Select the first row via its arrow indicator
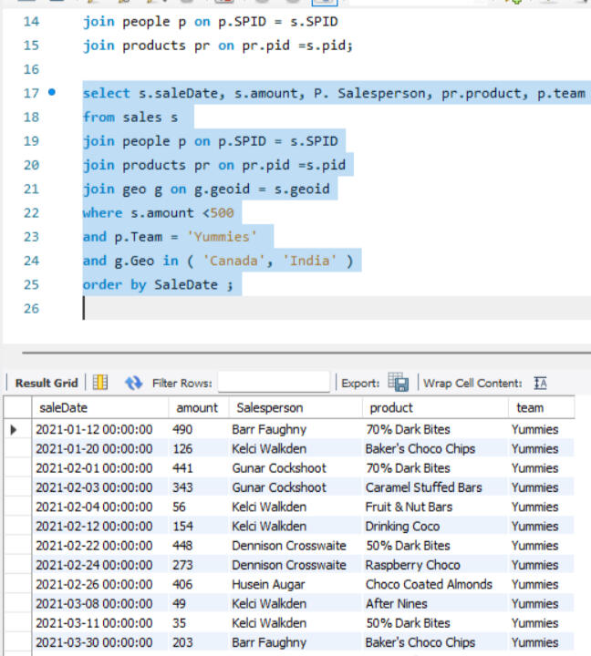Image resolution: width=591 pixels, height=656 pixels. 15,429
